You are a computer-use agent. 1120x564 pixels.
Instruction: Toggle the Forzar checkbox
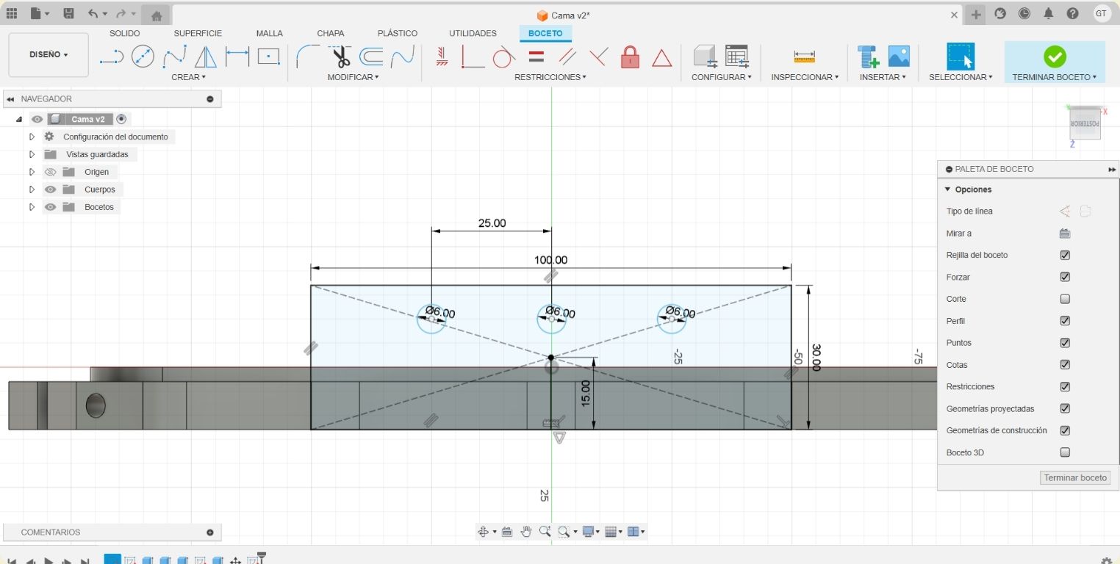pyautogui.click(x=1065, y=277)
